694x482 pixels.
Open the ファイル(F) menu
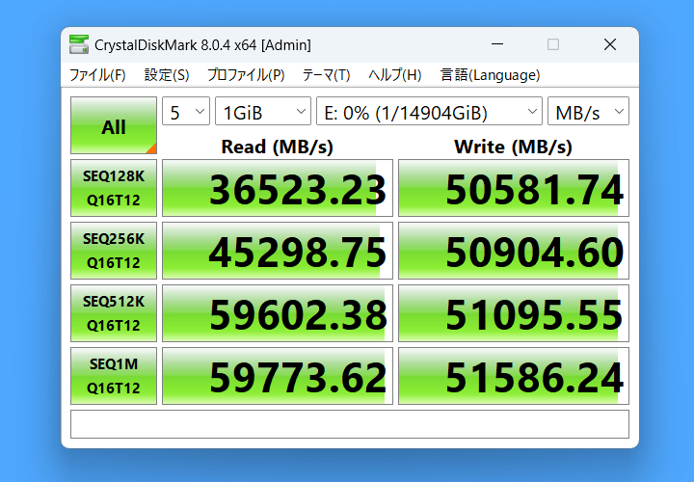click(x=97, y=75)
